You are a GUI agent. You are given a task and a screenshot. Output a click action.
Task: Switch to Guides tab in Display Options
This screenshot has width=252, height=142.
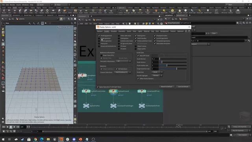point(107,31)
